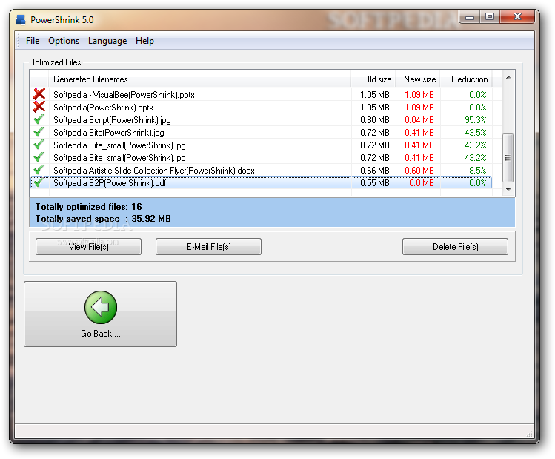The image size is (555, 459).
Task: Maximize the PowerShrink window
Action: (490, 16)
